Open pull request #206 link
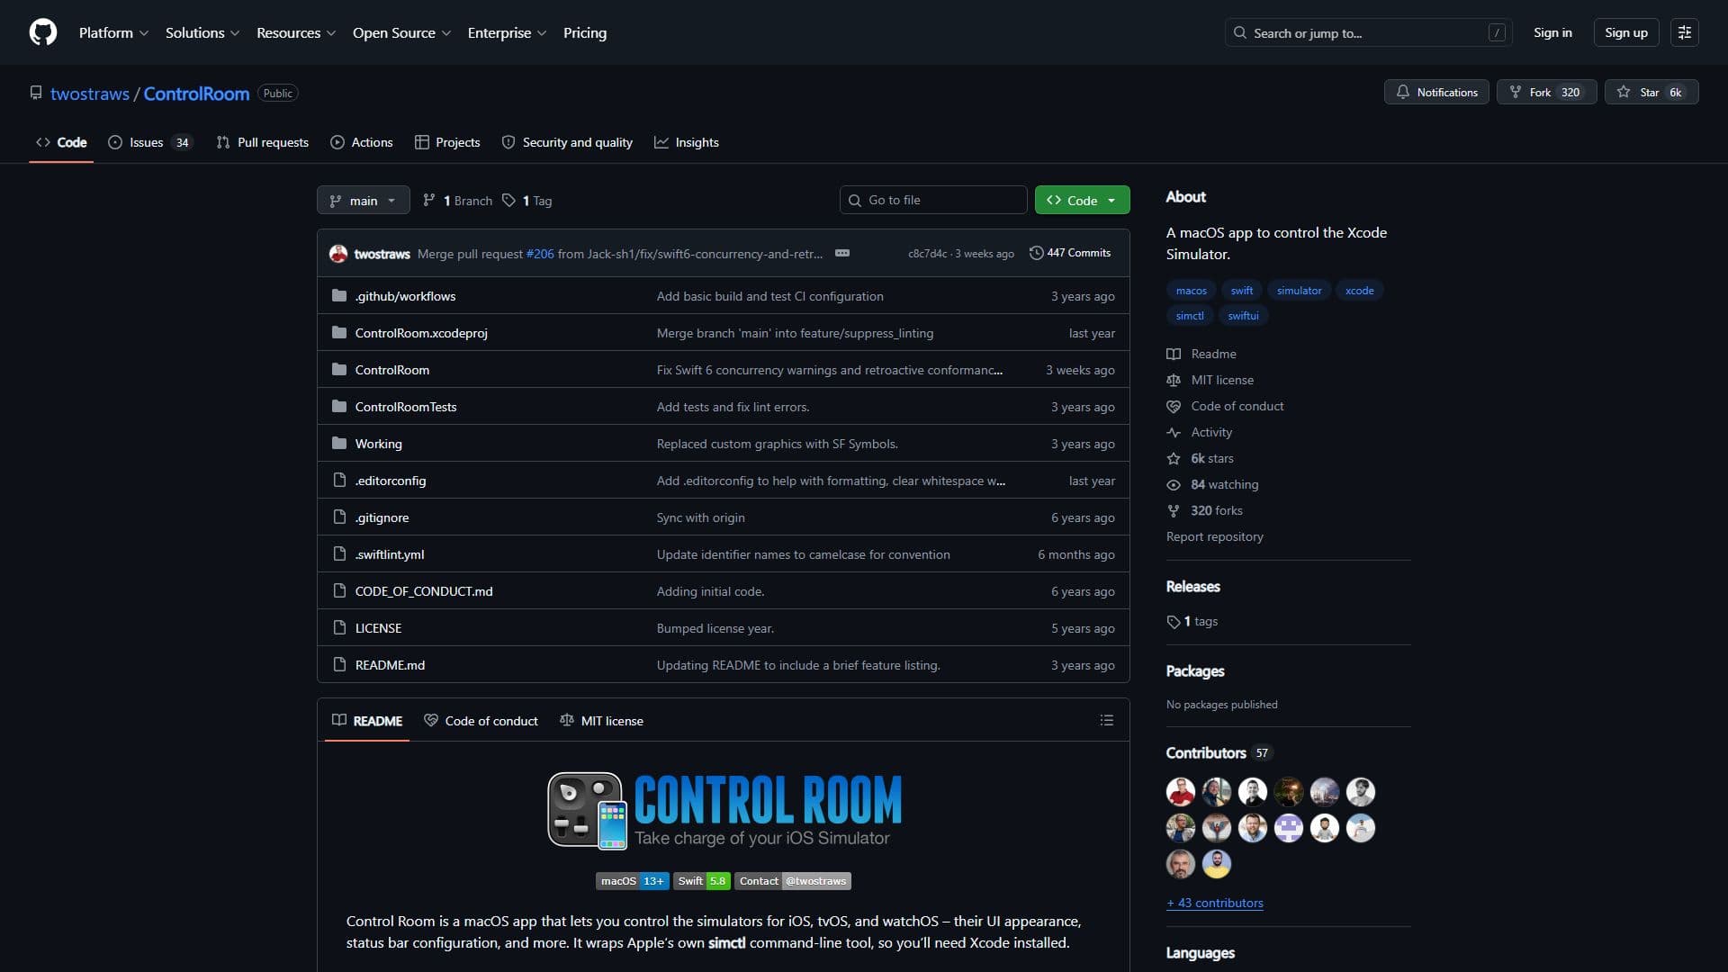 [x=539, y=254]
